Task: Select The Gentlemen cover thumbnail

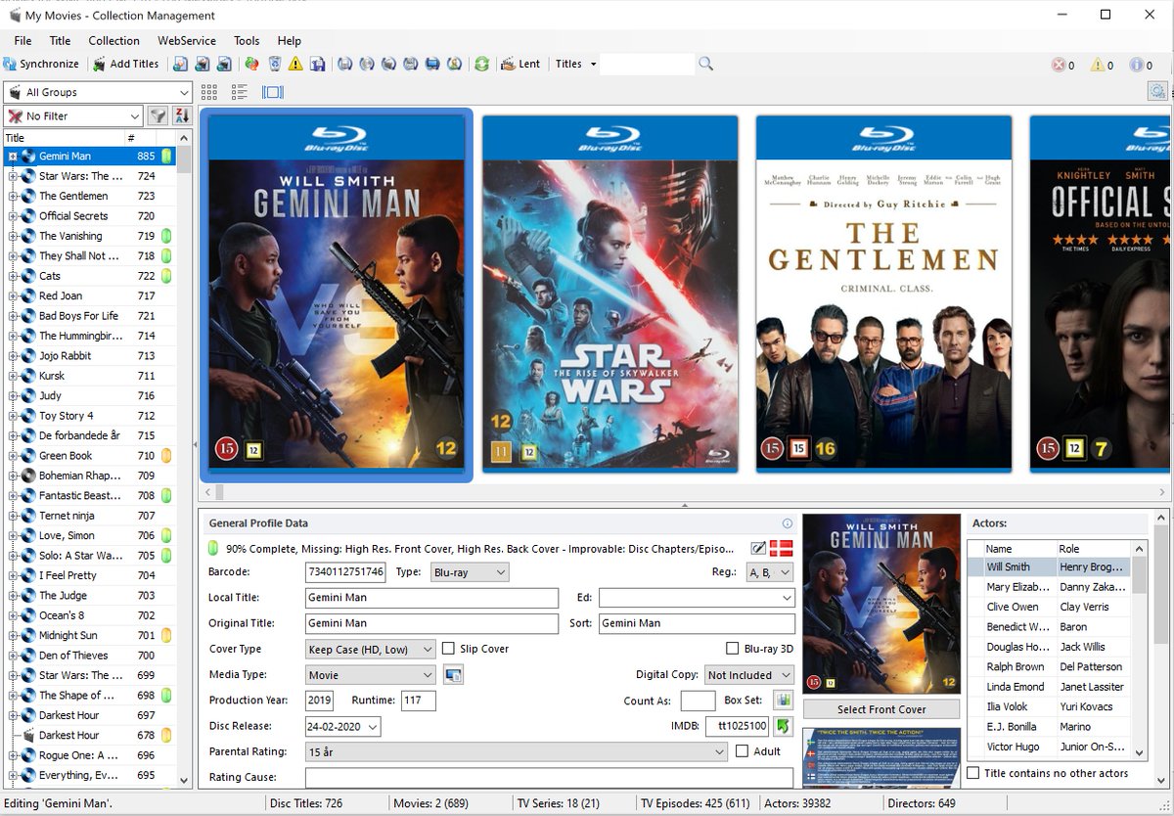Action: coord(883,294)
